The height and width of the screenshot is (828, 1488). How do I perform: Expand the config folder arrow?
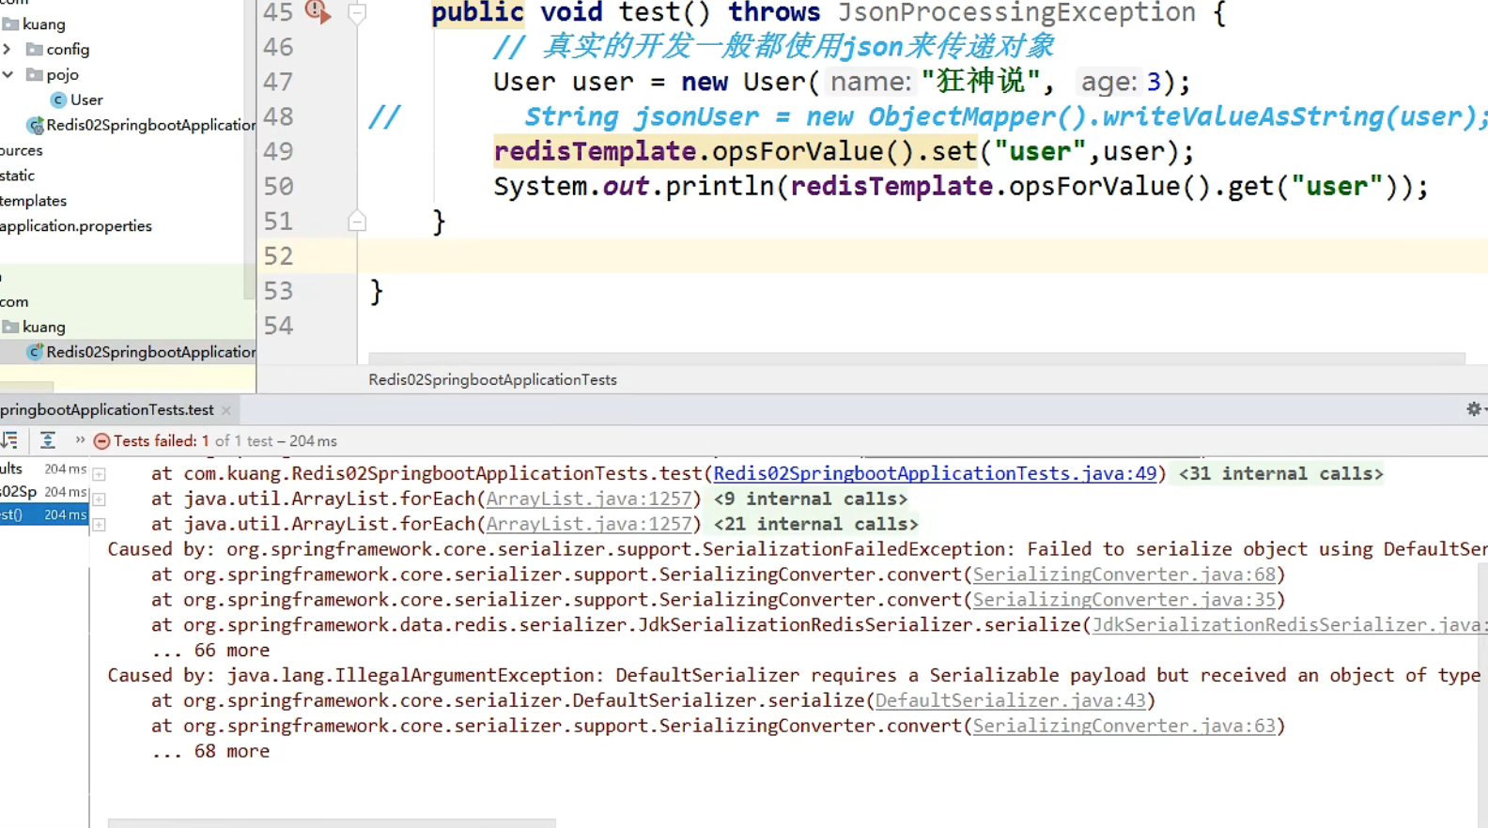tap(8, 49)
